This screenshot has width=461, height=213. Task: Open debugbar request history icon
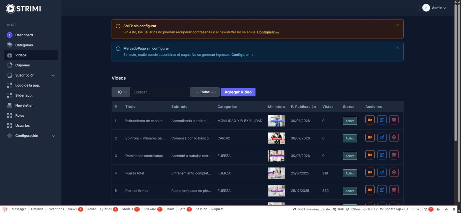[426, 209]
